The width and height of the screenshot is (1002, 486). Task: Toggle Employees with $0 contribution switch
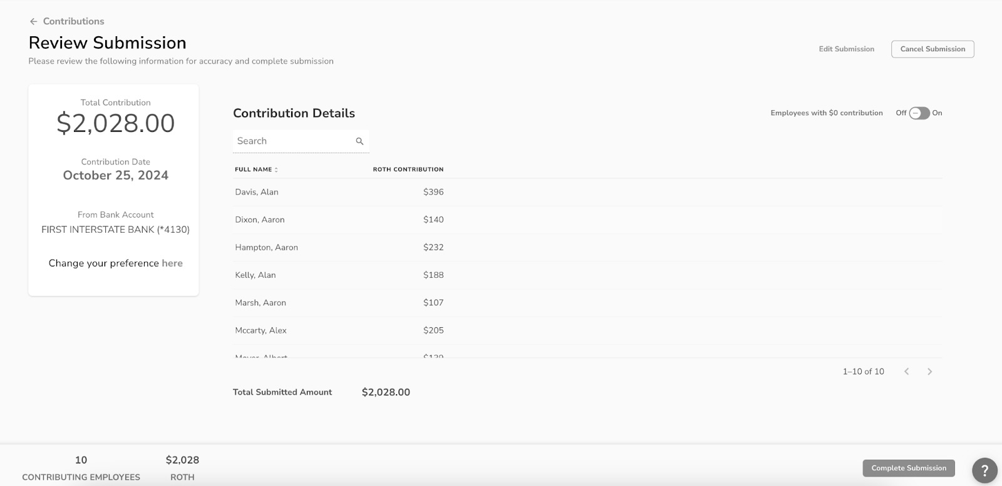pyautogui.click(x=919, y=113)
